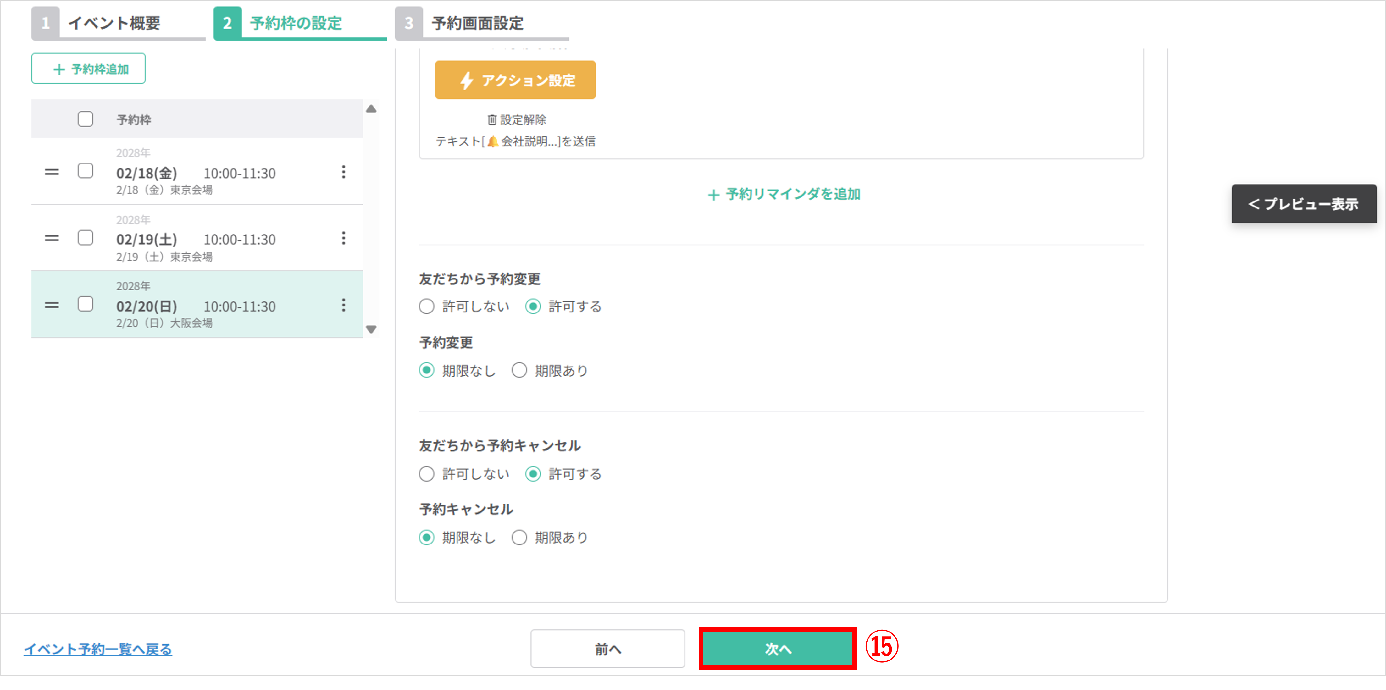Click the 予約枠追加 button
This screenshot has height=690, width=1386.
88,68
